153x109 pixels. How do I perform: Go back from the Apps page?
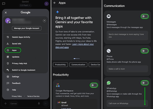pyautogui.click(x=55, y=3)
